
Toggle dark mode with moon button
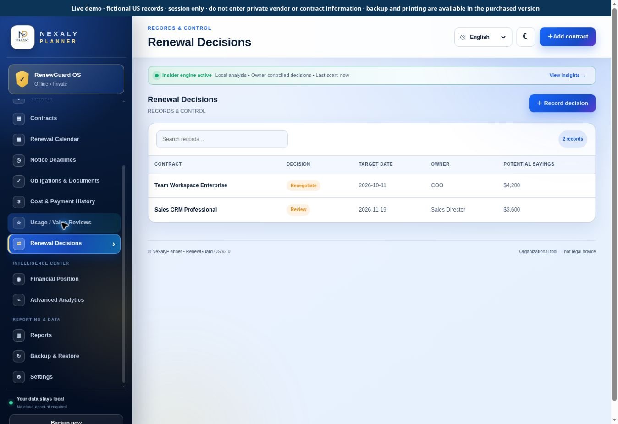coord(526,37)
